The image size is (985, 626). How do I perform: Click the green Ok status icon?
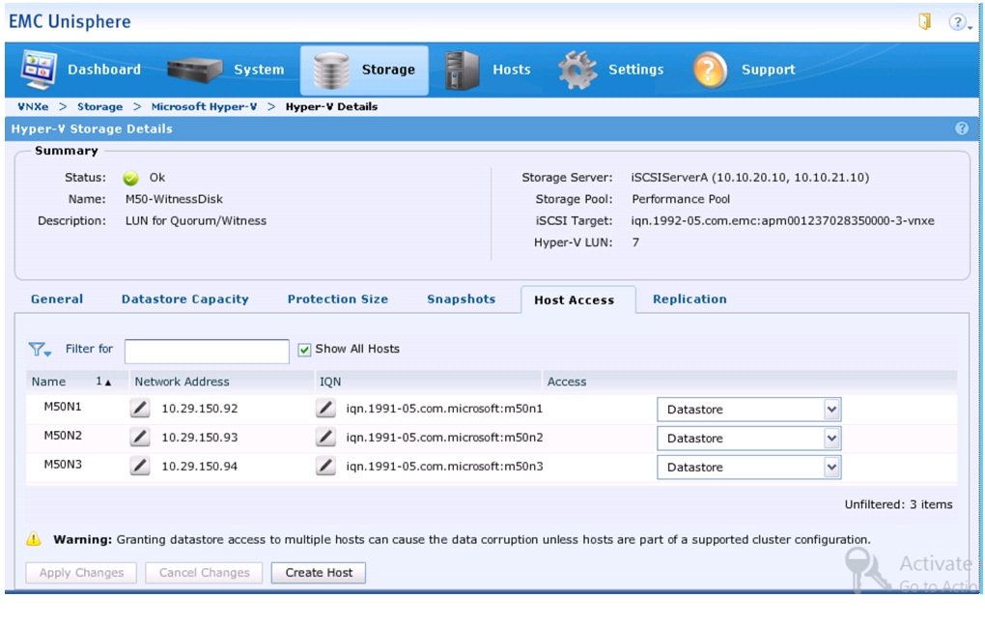pos(130,179)
